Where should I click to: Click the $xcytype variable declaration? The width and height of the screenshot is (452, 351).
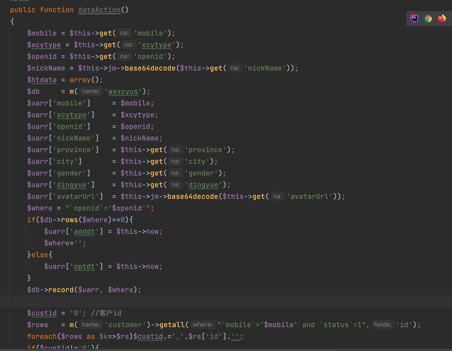point(44,45)
